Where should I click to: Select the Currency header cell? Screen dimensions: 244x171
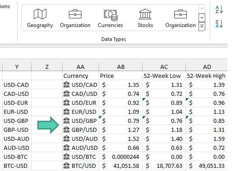tap(81, 76)
